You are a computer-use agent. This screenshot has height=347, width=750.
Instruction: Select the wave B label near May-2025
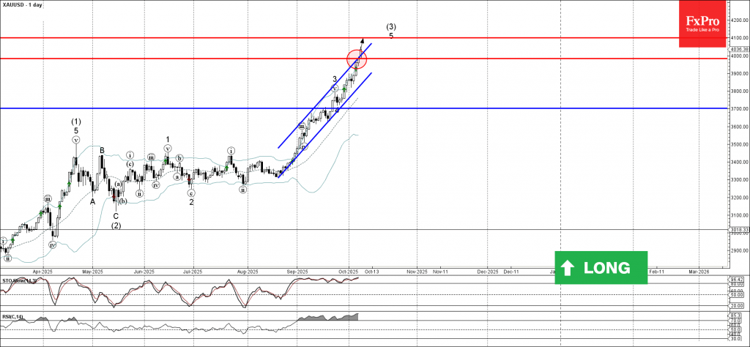(x=102, y=151)
